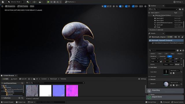Select RectLight3 in Outliner
This screenshot has width=185, height=104.
(x=160, y=18)
